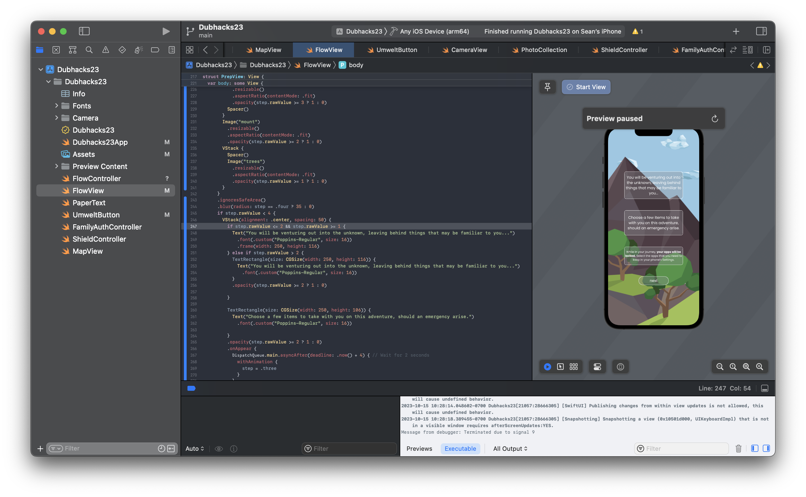This screenshot has height=497, width=806.
Task: Toggle the left navigator sidebar
Action: click(x=84, y=31)
